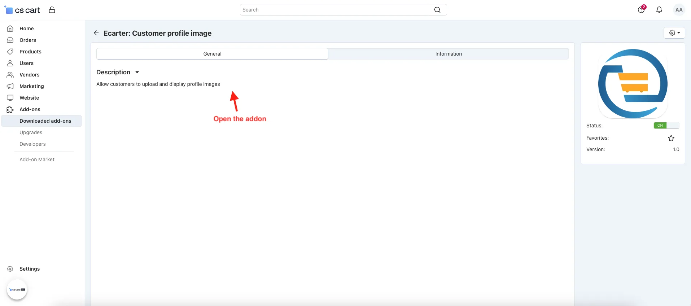Open the notifications bell
This screenshot has height=306, width=691.
tap(659, 10)
